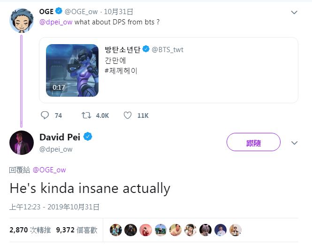
Task: Play the 0:17 video thumbnail
Action: tap(72, 70)
